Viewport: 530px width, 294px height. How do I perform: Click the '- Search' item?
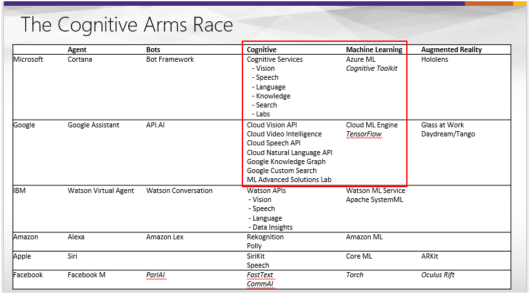[264, 106]
